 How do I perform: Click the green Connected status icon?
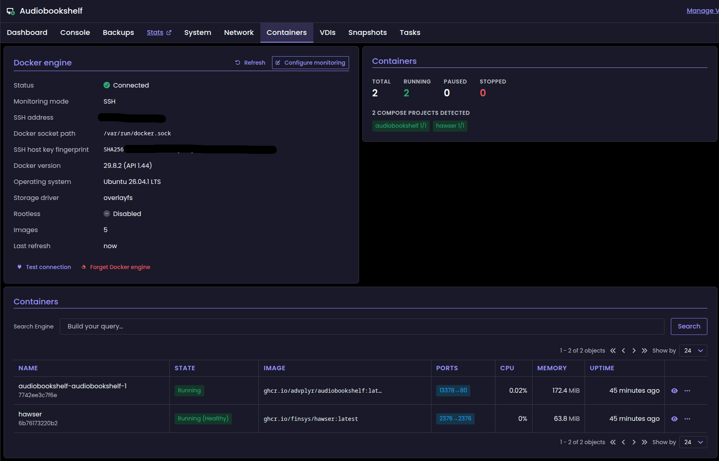tap(107, 85)
